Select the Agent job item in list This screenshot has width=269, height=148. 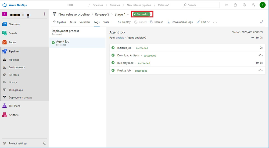pyautogui.click(x=78, y=43)
